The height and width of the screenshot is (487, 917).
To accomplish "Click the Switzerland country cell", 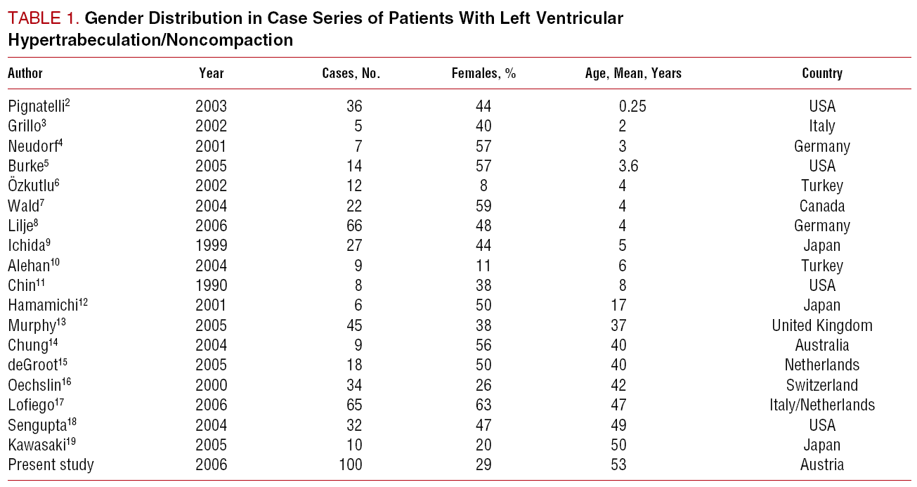I will pos(822,385).
